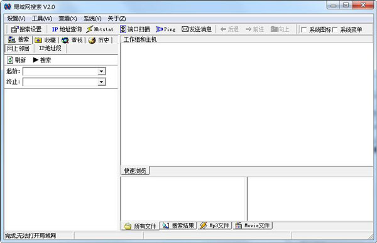Switch to Mp3文件 bottom tab

click(x=215, y=225)
